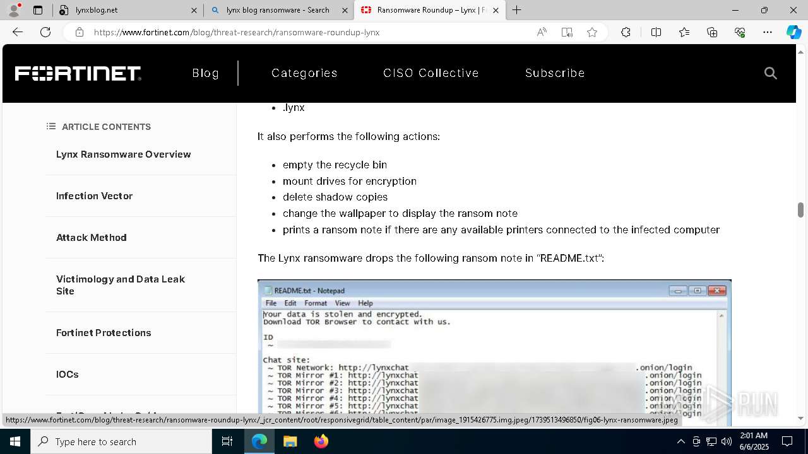
Task: Open the volume control tray icon
Action: 727,441
